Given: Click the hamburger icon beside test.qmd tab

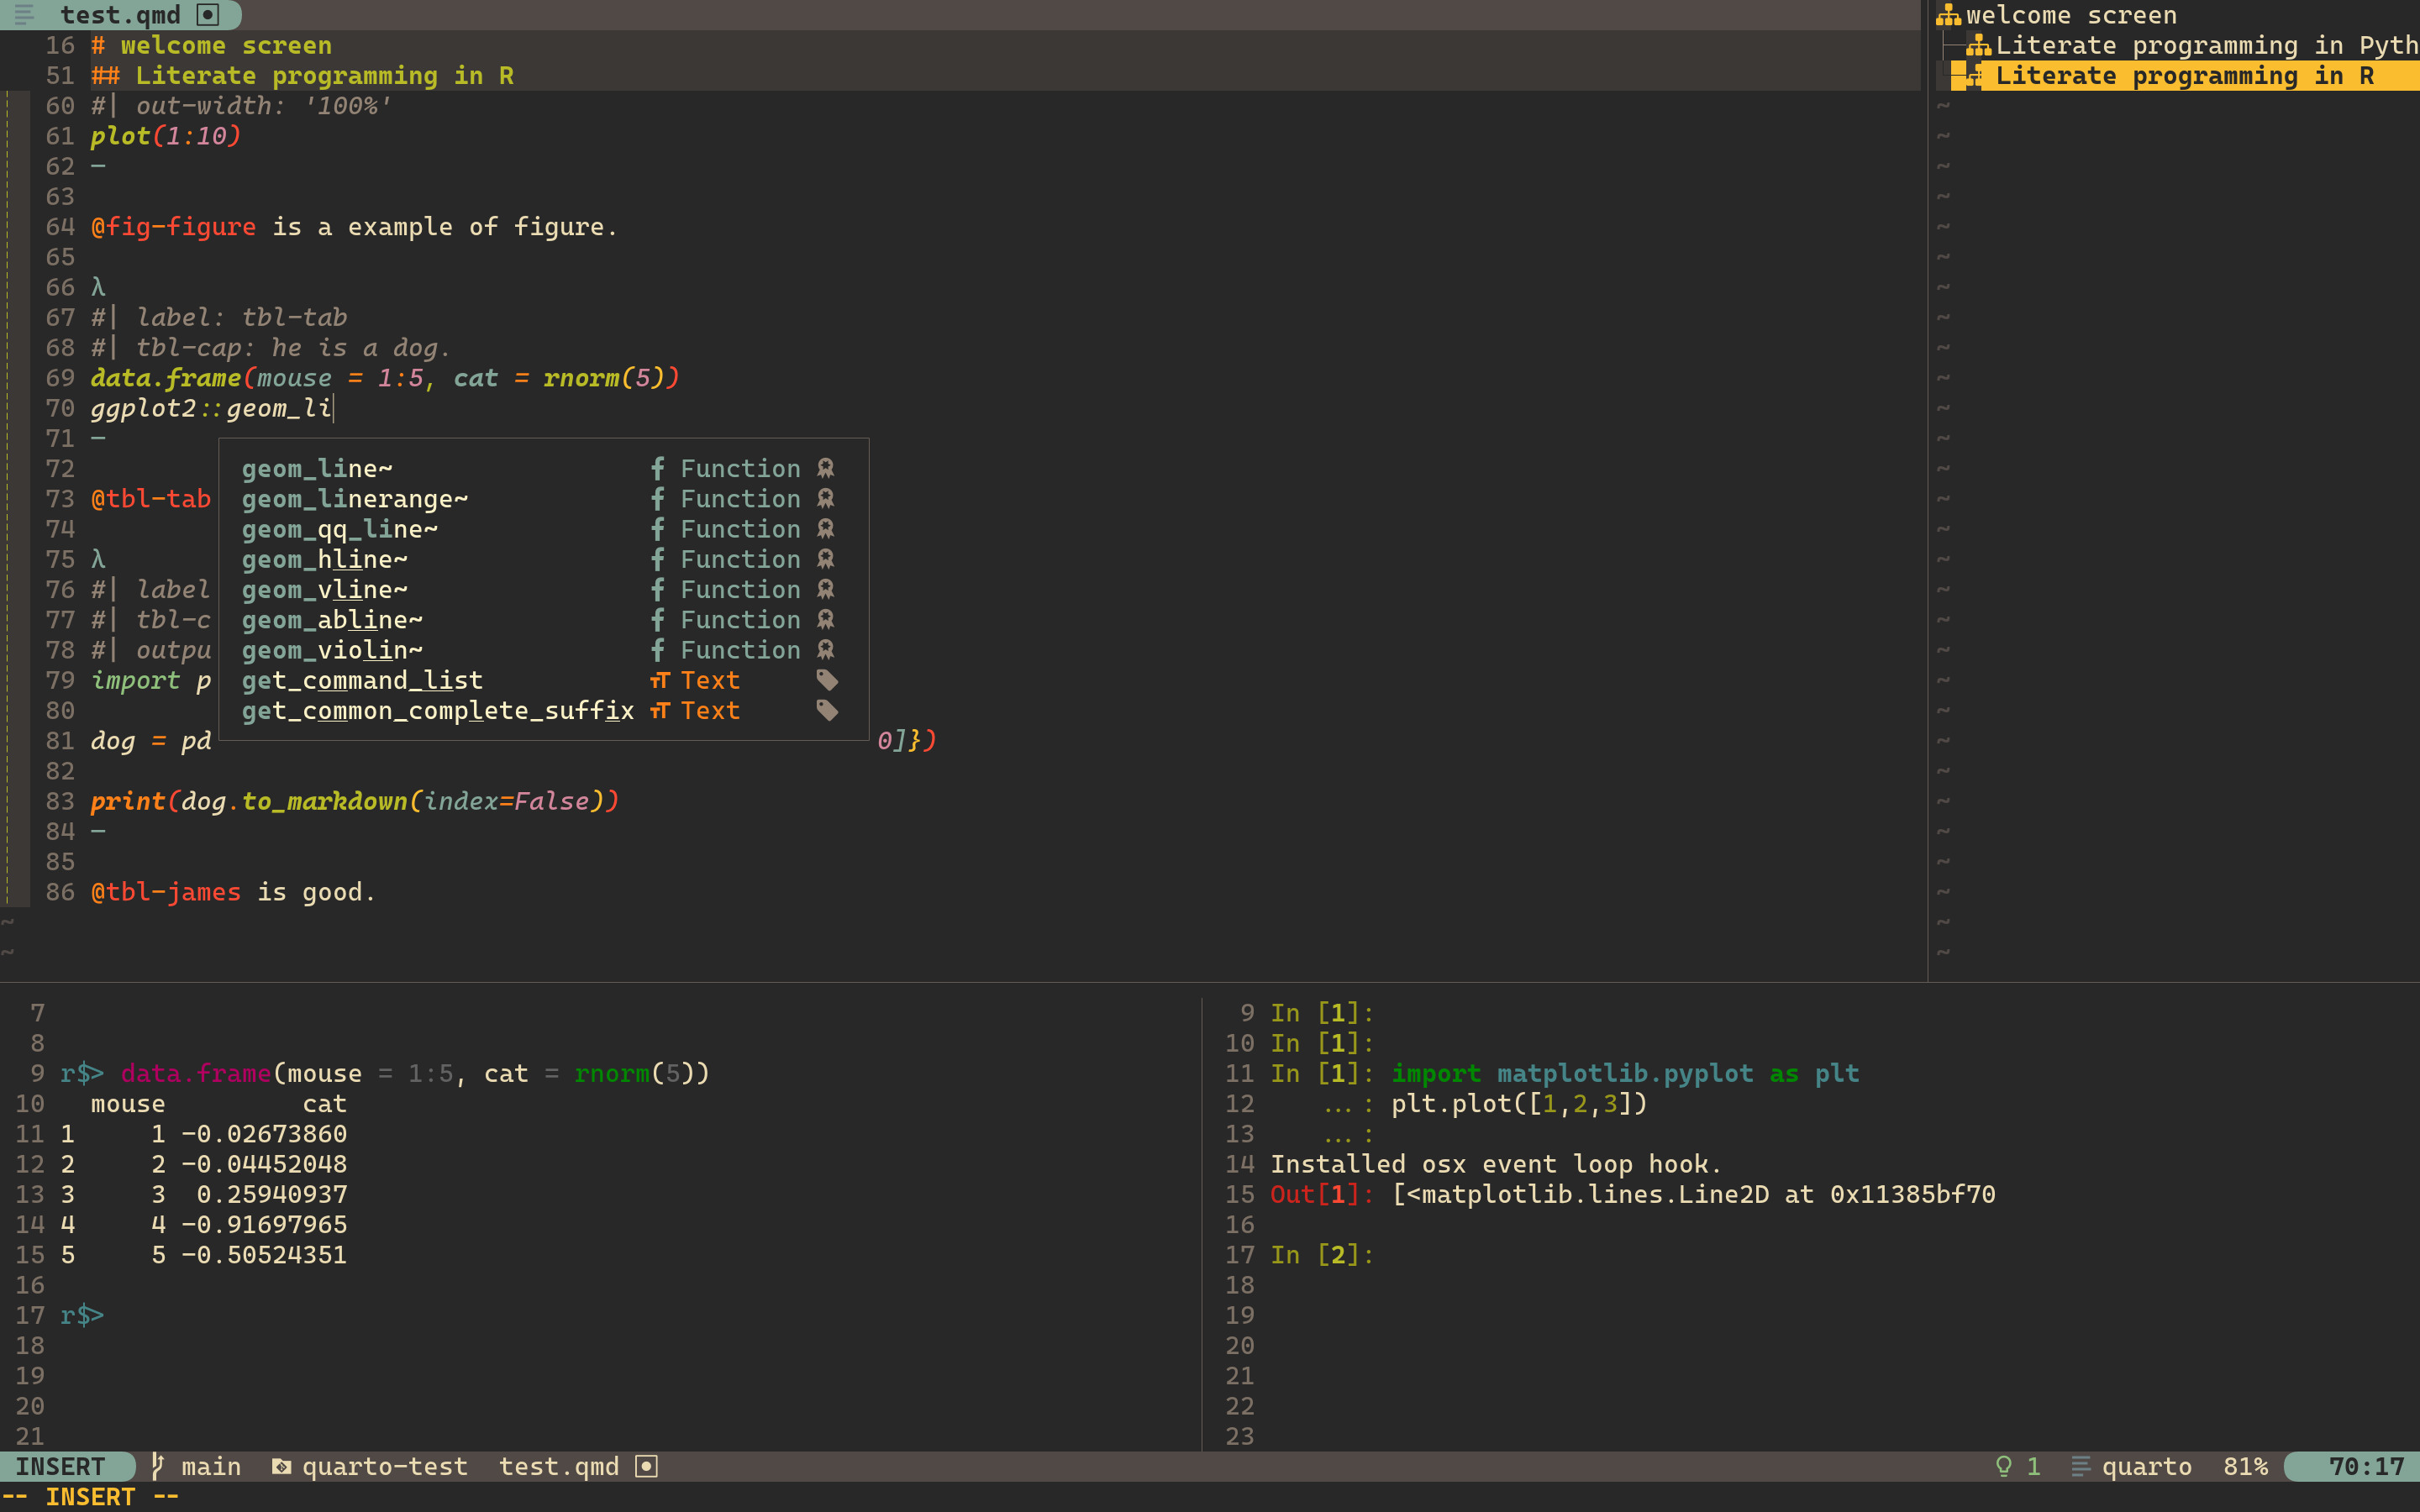Looking at the screenshot, I should pyautogui.click(x=24, y=14).
